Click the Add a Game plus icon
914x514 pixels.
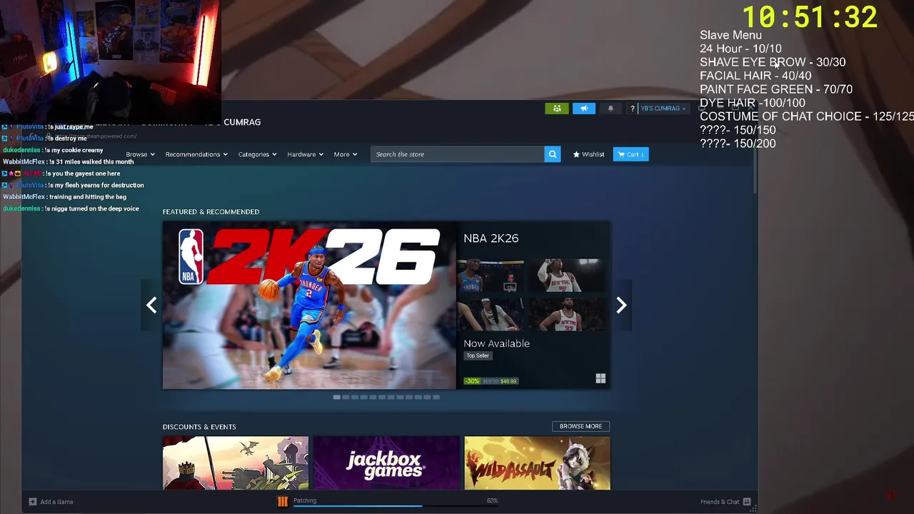32,502
